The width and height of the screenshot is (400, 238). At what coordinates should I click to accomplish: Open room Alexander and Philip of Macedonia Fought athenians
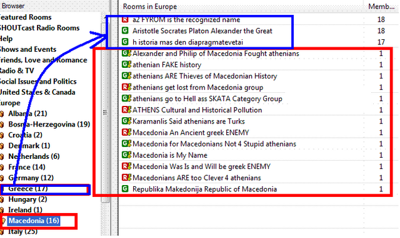tap(216, 54)
